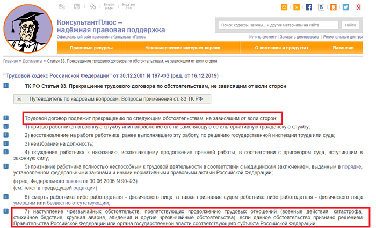Open the 'Некоммерческие интернет-версии' menu tab

176,48
